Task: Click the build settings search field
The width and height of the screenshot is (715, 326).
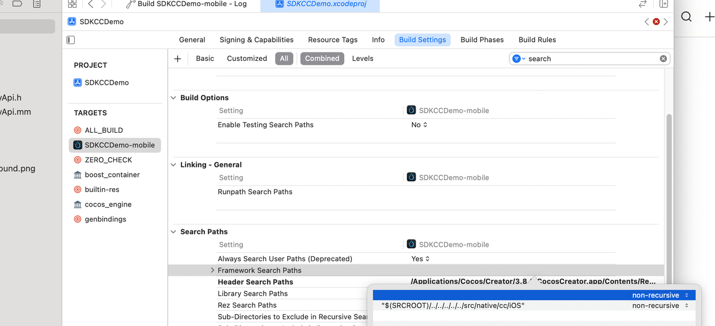Action: click(x=589, y=59)
